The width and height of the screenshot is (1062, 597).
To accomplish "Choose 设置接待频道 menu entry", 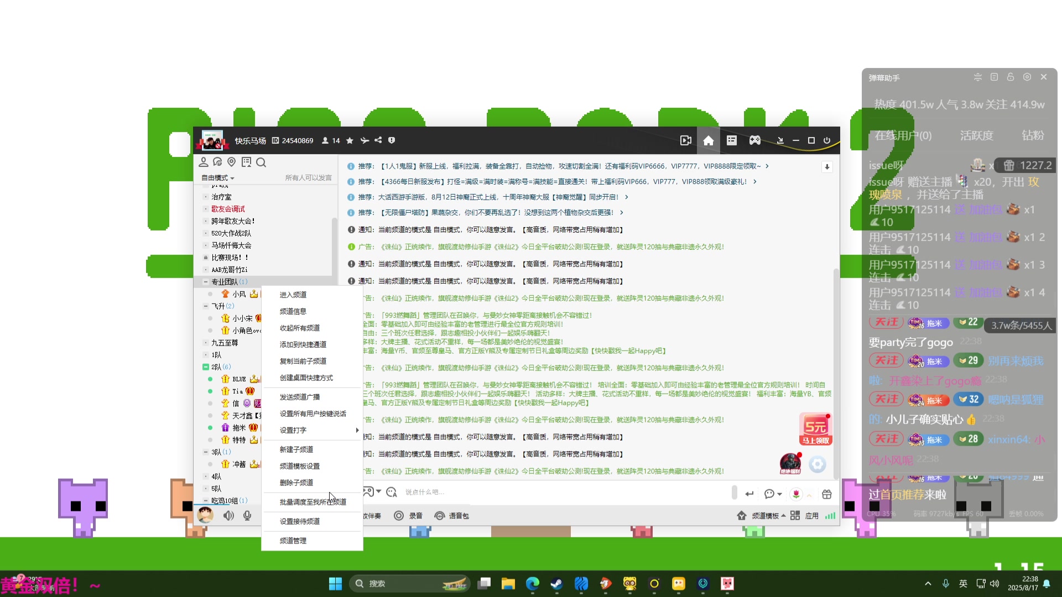I will coord(312,521).
